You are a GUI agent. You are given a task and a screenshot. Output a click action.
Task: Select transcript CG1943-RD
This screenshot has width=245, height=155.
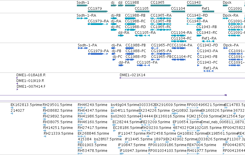[x=195, y=18]
